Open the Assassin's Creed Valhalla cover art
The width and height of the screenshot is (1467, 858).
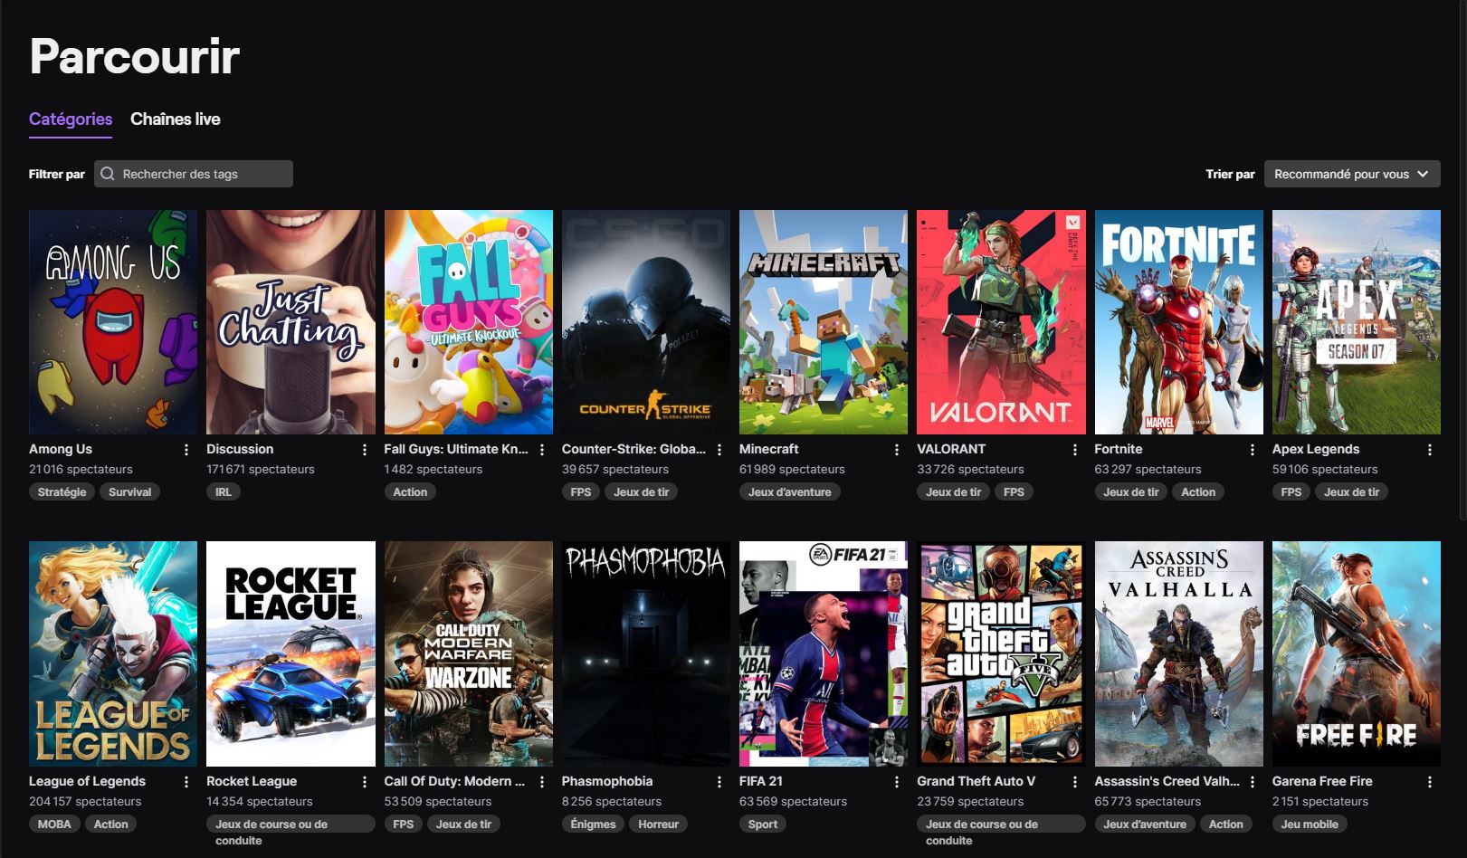click(1179, 653)
